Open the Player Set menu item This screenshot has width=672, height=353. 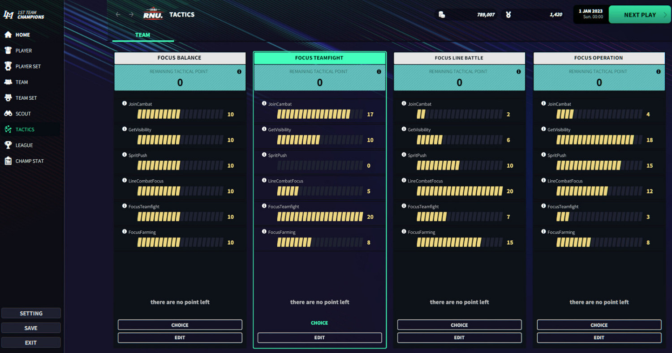tap(28, 66)
